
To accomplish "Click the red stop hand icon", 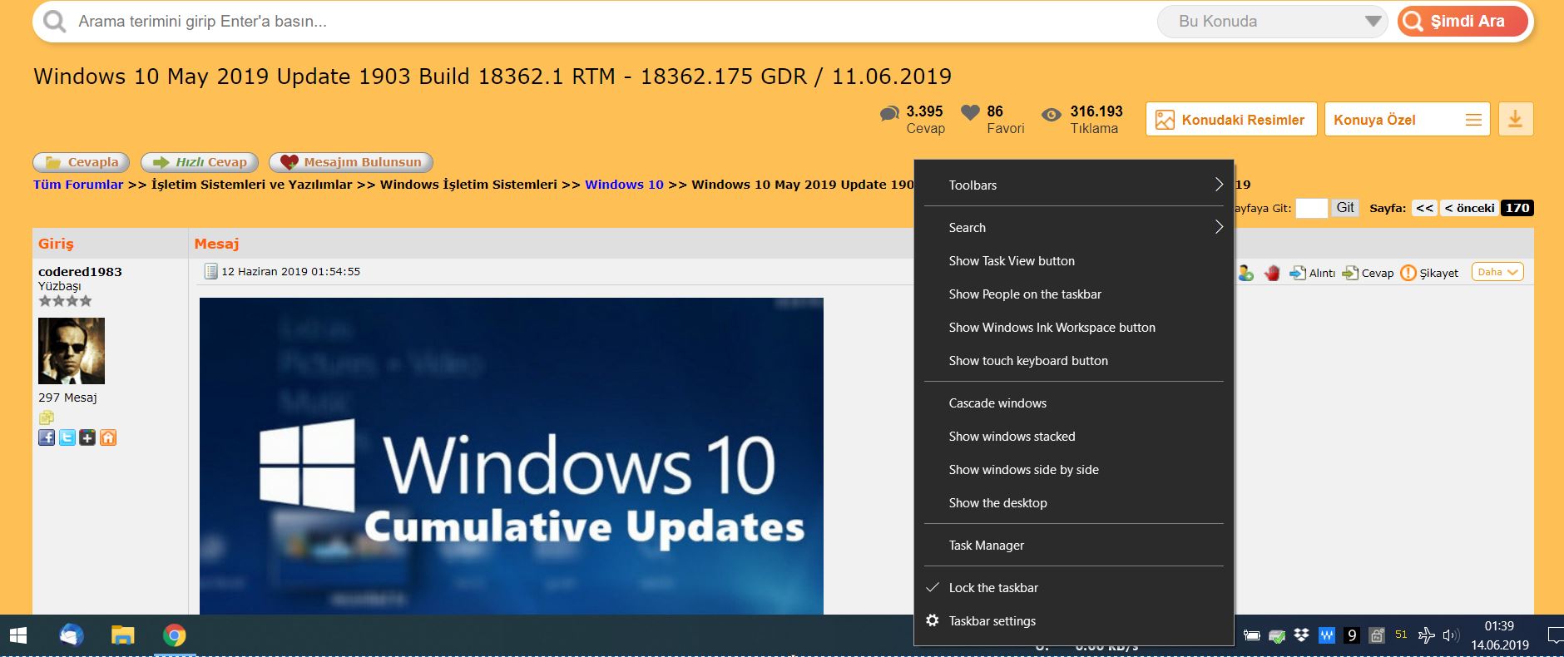I will pos(1272,273).
